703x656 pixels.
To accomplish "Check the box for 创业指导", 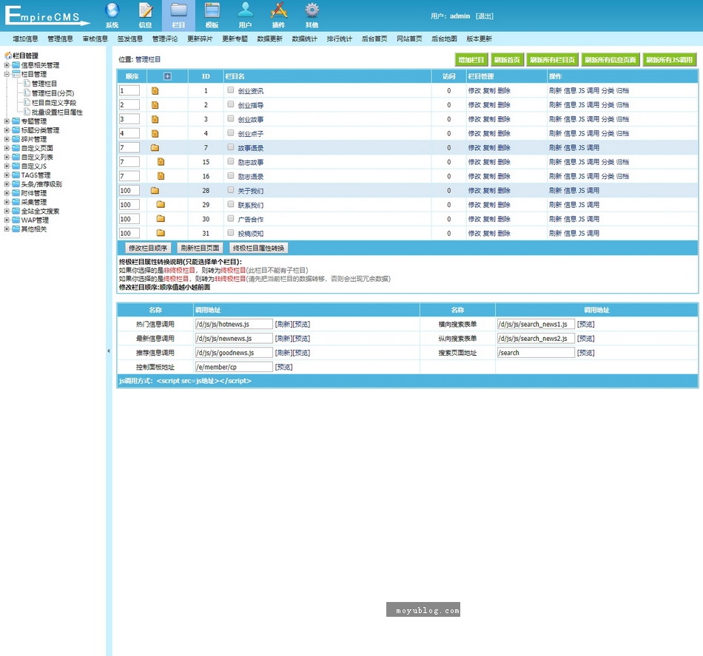I will (x=230, y=104).
